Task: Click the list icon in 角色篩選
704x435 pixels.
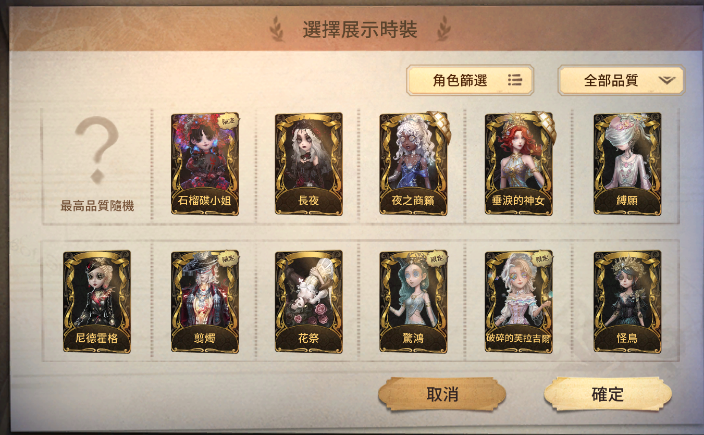Action: pyautogui.click(x=515, y=80)
